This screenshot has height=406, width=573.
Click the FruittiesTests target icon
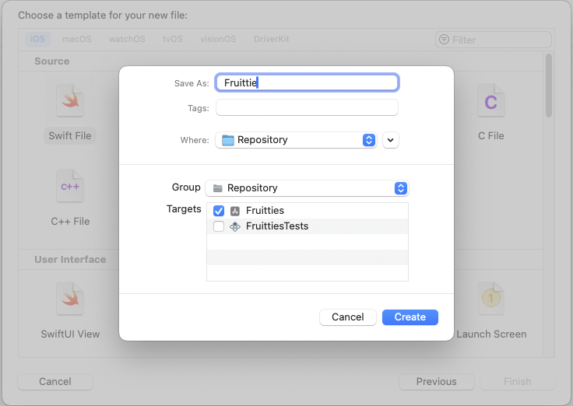tap(235, 226)
